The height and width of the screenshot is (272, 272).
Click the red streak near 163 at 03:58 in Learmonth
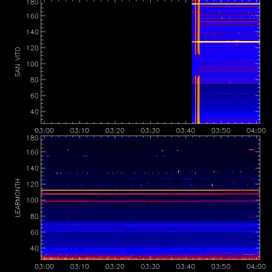(251, 150)
